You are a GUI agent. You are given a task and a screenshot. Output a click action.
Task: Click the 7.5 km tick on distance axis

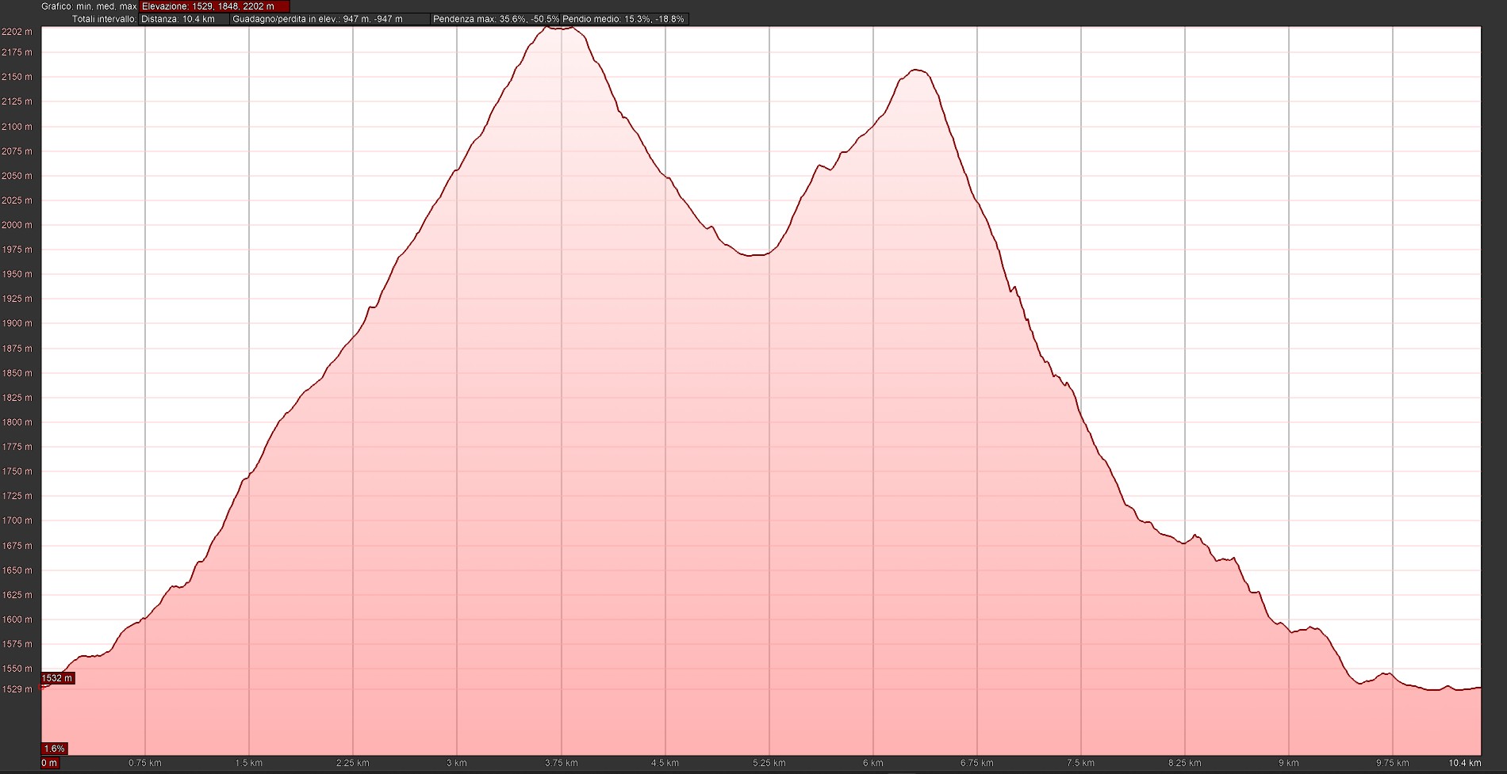pyautogui.click(x=1080, y=763)
